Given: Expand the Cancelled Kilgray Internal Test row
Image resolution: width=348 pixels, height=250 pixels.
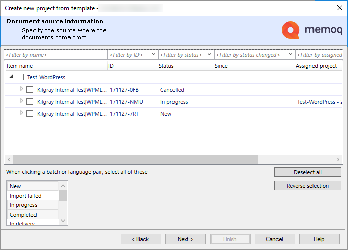Looking at the screenshot, I should click(21, 89).
